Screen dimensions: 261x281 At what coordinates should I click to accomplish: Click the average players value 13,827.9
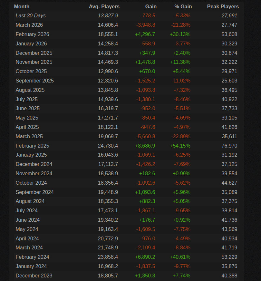108,16
